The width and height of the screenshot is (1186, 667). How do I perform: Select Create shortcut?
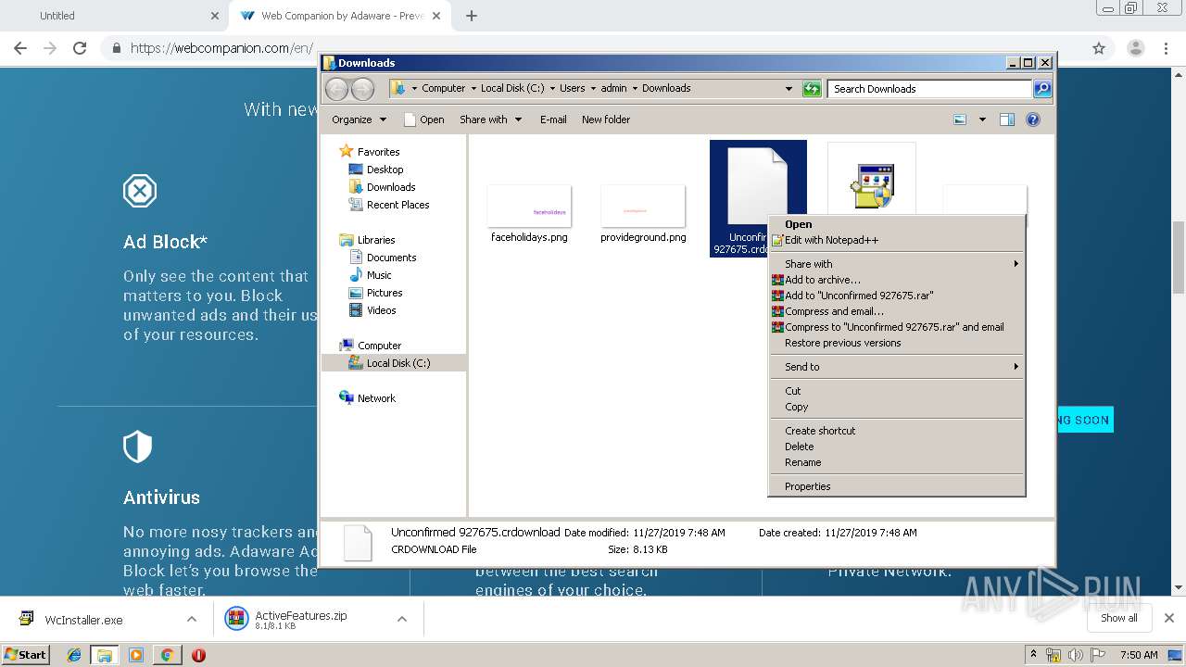897,431
